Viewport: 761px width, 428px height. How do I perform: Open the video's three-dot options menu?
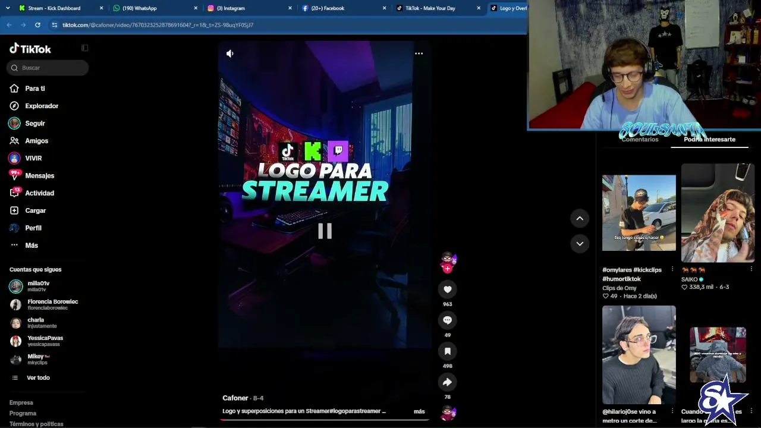pos(419,53)
